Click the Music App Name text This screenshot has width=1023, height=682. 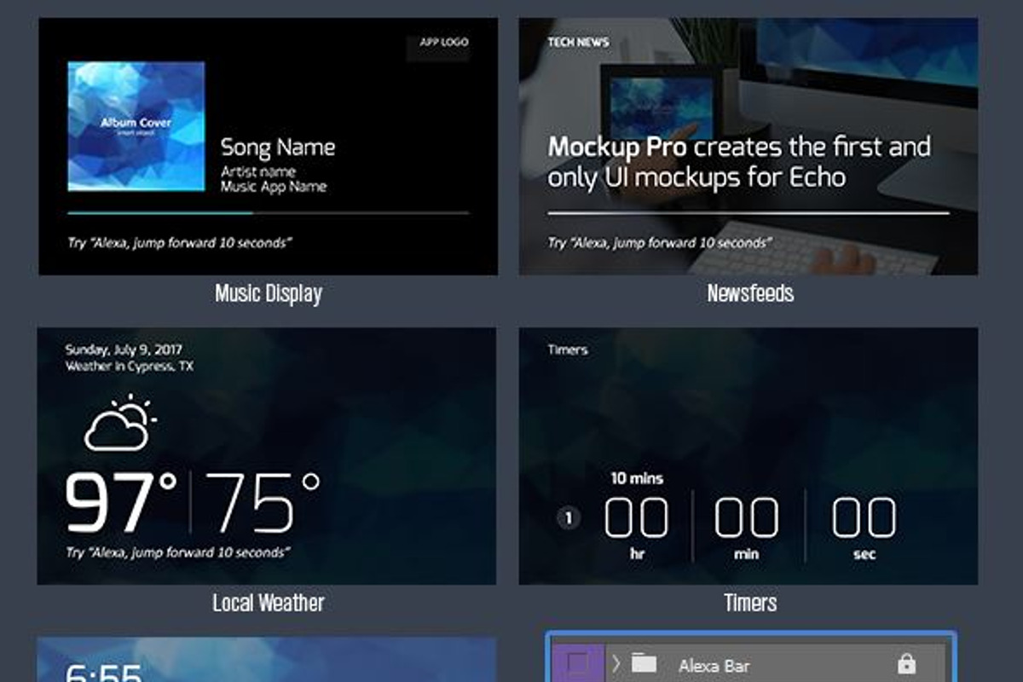274,186
